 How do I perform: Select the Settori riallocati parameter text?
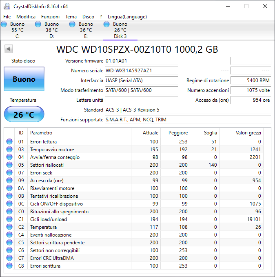(47, 165)
